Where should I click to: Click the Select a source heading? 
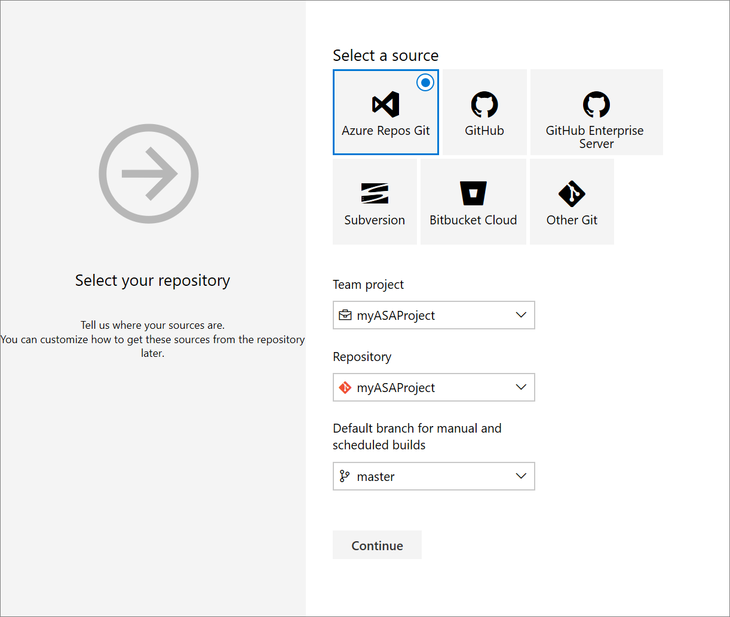pyautogui.click(x=385, y=55)
